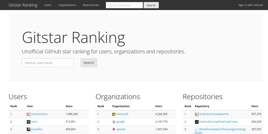The image size is (268, 134).
Task: Open the apache organization link
Action: click(121, 129)
